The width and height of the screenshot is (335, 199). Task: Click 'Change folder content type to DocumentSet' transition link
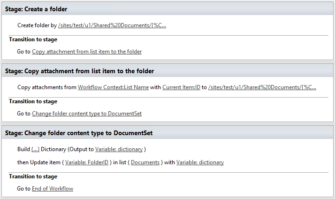tap(87, 114)
